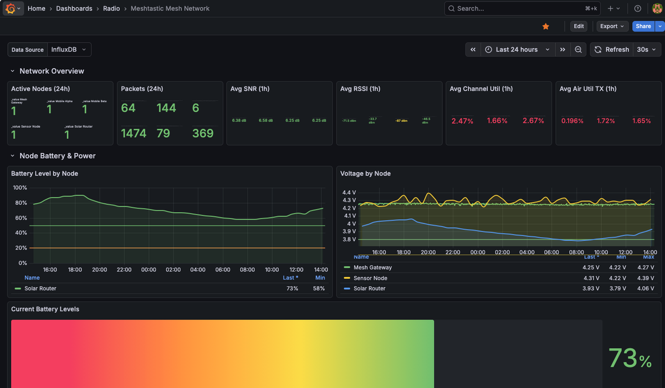This screenshot has width=665, height=388.
Task: Navigate to Dashboards via breadcrumb
Action: coord(74,8)
